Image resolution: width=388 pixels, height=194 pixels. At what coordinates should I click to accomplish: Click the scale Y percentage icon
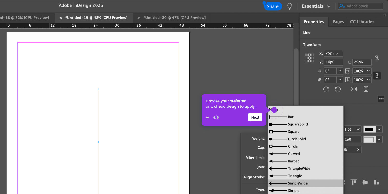click(348, 80)
